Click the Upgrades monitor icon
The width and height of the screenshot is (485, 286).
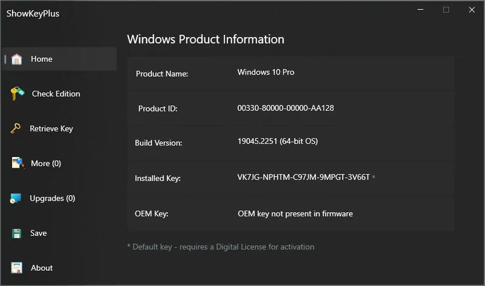coord(16,198)
